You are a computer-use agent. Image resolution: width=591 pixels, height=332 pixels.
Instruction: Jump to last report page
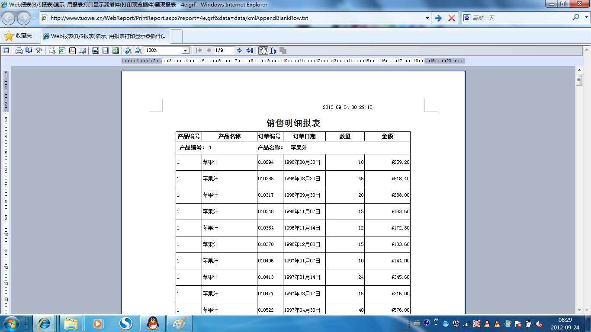click(x=250, y=51)
